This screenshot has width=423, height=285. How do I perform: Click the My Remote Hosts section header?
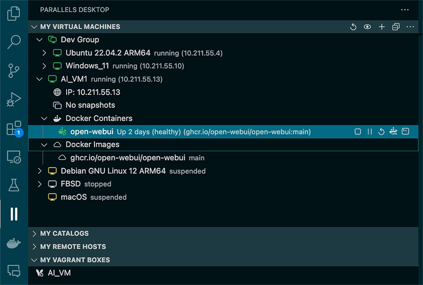pos(223,247)
